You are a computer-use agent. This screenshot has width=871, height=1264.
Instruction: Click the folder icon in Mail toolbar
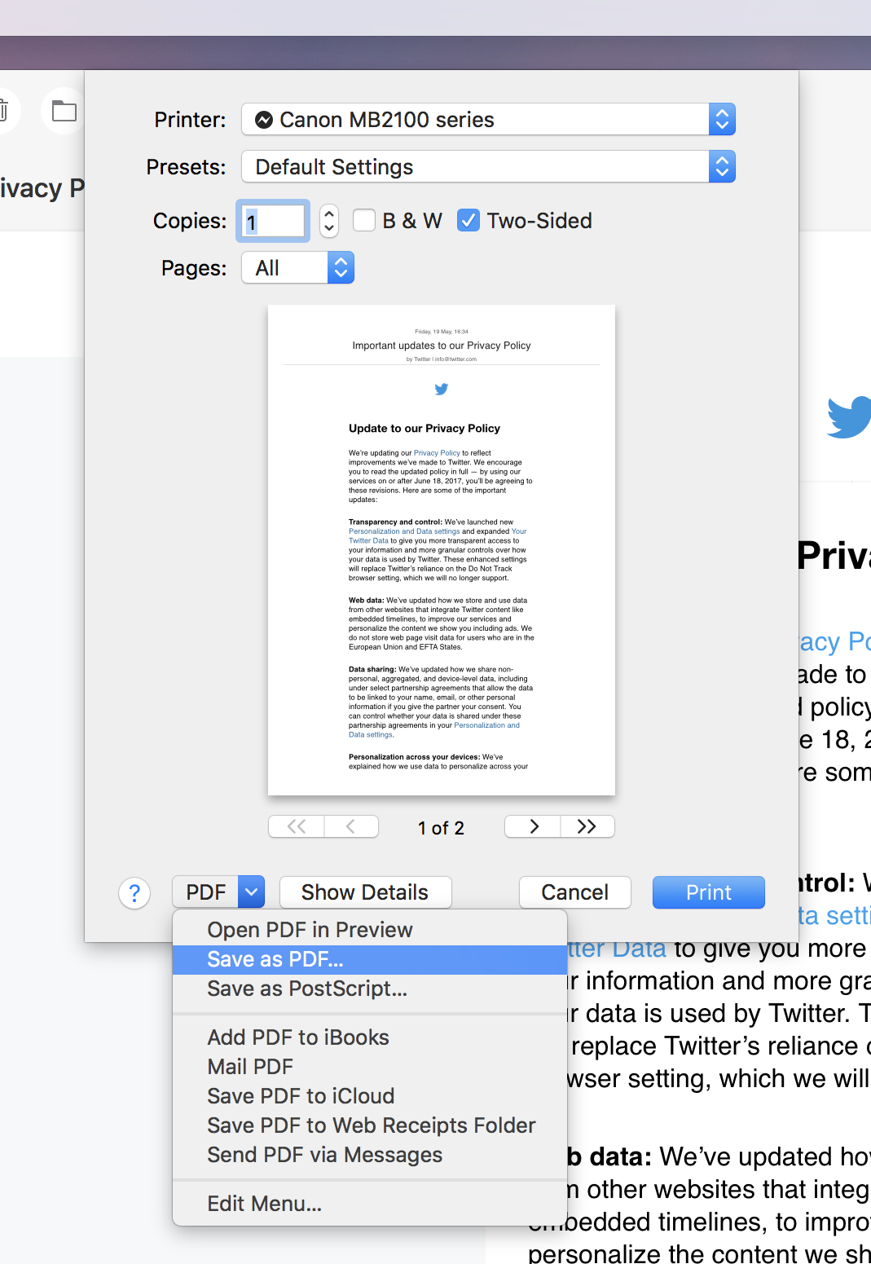coord(64,111)
